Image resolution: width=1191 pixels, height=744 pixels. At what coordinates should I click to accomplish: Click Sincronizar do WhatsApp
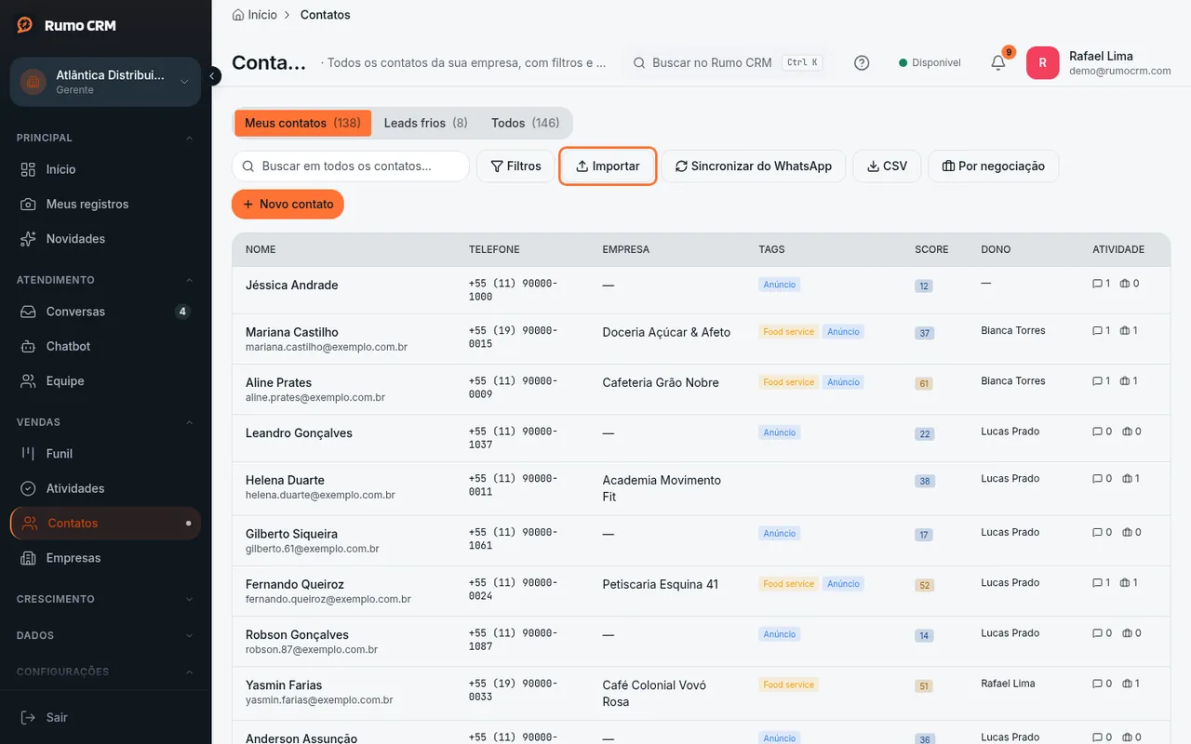(754, 166)
